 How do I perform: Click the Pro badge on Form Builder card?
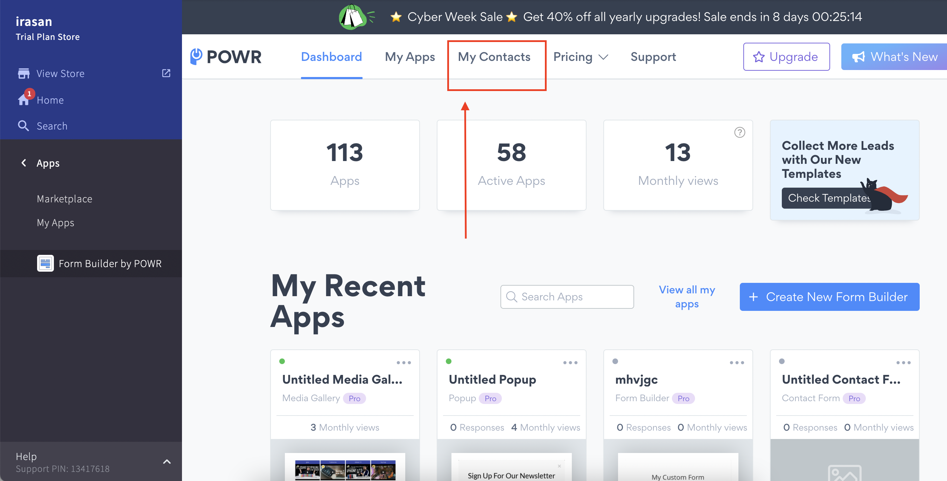pos(683,398)
